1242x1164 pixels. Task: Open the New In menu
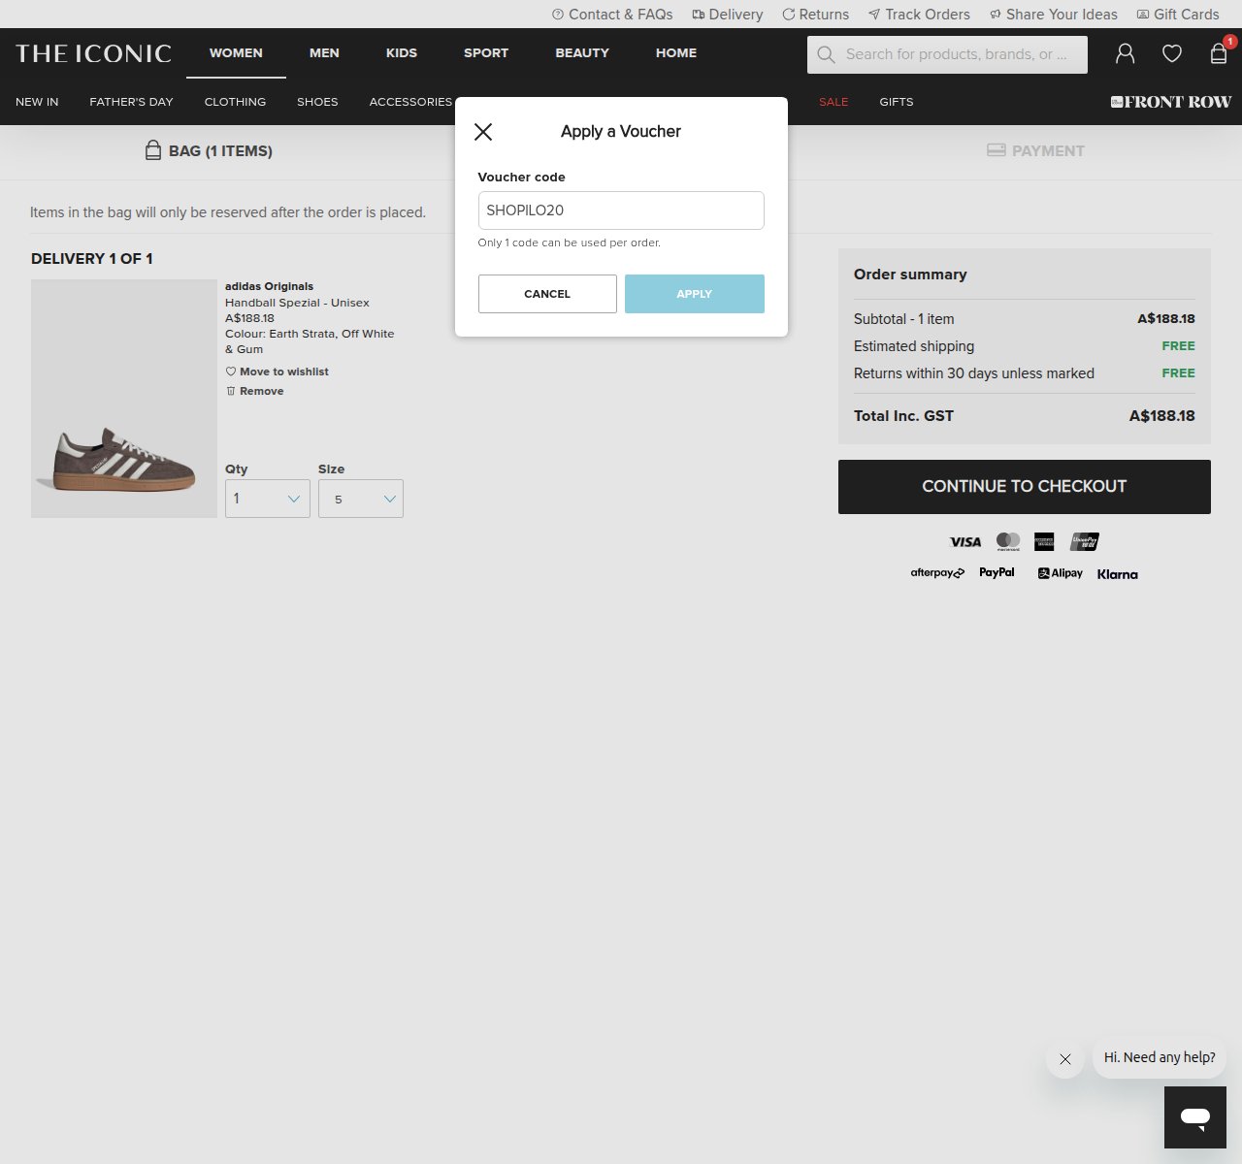click(x=37, y=102)
